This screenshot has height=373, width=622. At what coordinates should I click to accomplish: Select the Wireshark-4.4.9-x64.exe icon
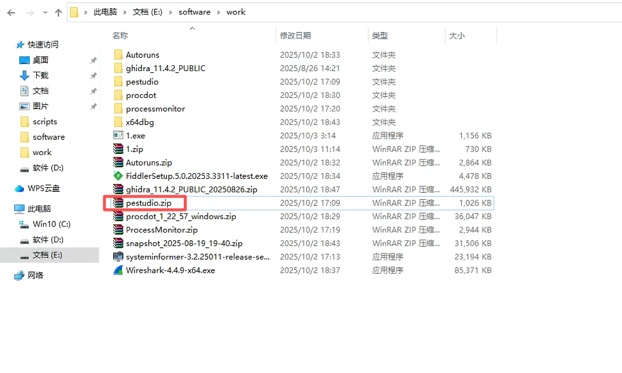(x=118, y=270)
